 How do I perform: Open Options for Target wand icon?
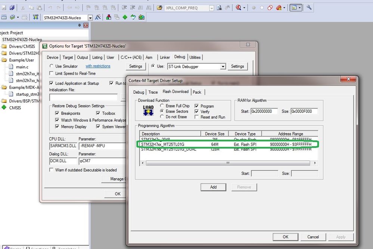[x=98, y=17]
